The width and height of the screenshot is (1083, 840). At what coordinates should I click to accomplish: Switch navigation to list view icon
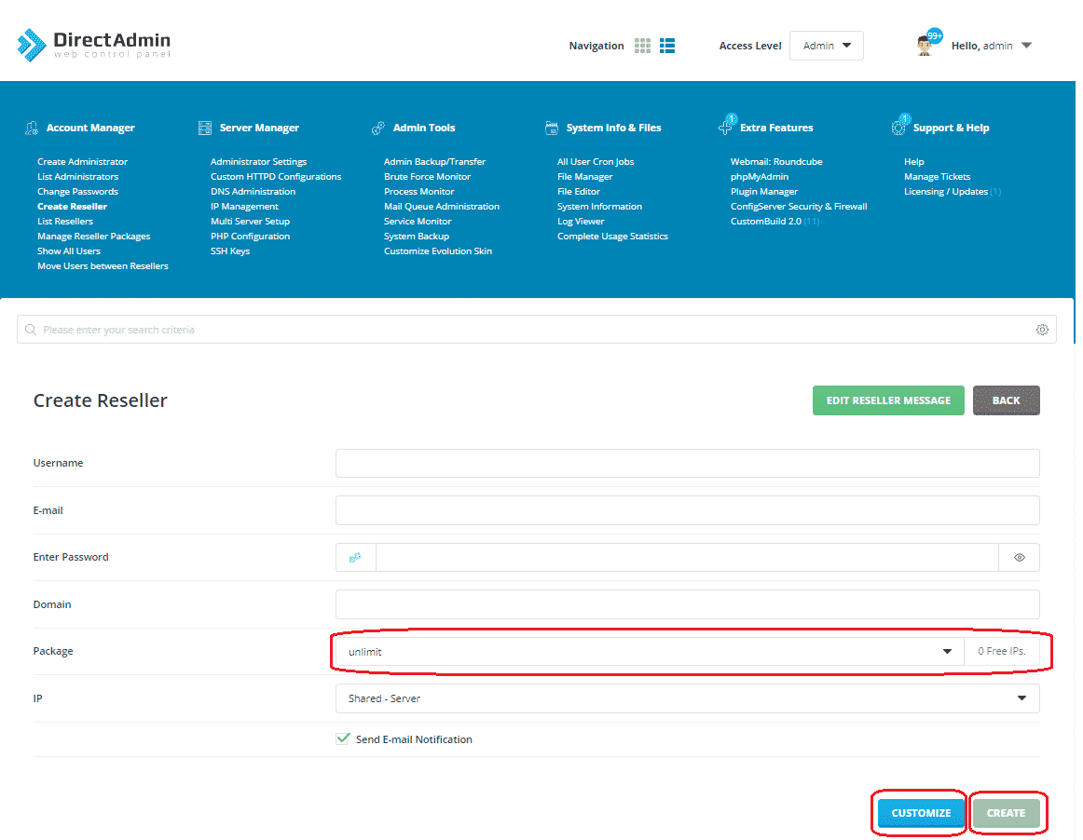(x=667, y=46)
